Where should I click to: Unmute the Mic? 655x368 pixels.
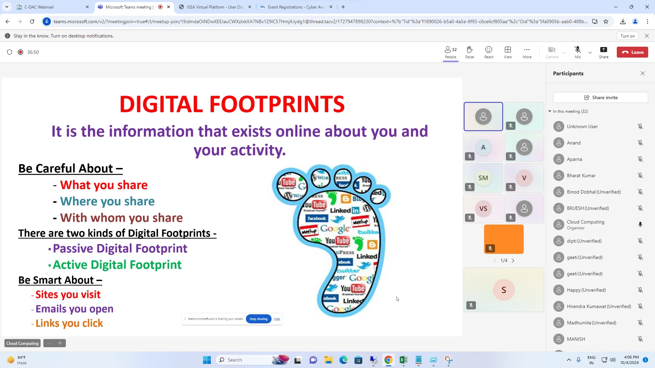click(x=578, y=52)
